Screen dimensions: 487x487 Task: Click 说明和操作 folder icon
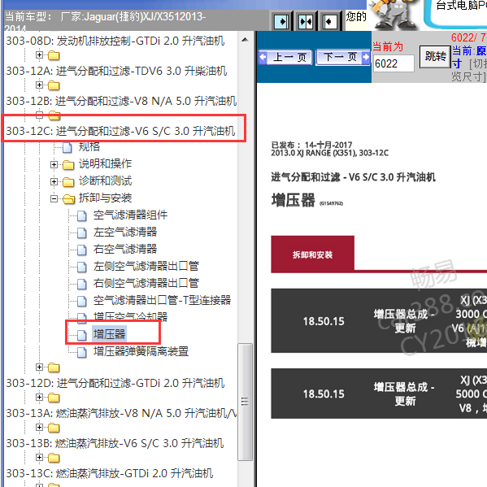coord(68,165)
